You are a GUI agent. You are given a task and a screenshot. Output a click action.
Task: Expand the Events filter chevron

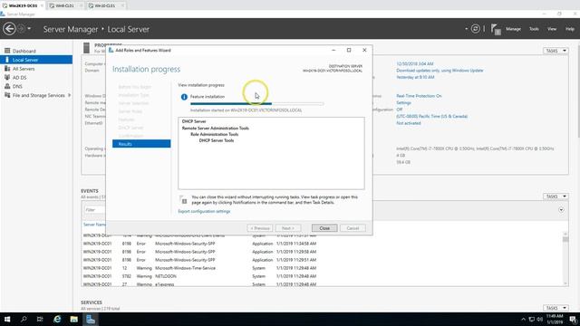(561, 210)
